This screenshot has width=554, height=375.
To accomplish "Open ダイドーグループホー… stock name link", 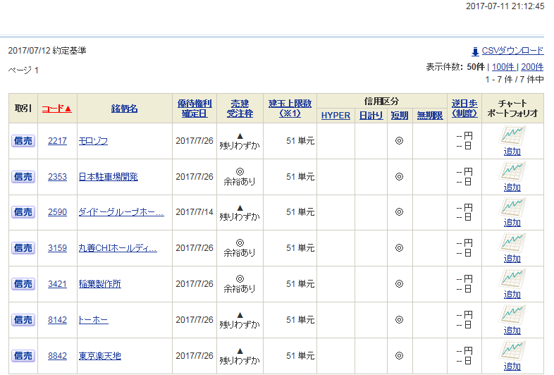I will pyautogui.click(x=121, y=212).
